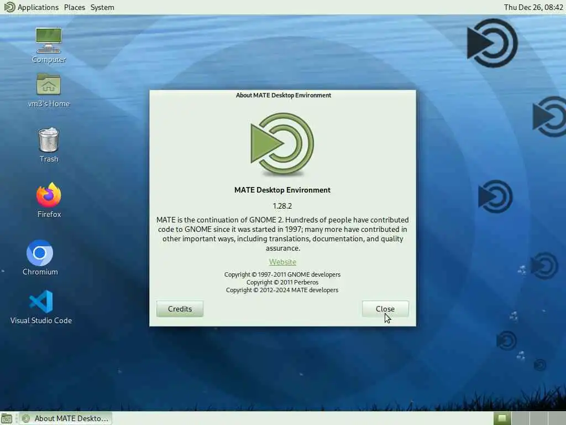This screenshot has height=425, width=566.
Task: Open vm3's Home folder icon
Action: tap(49, 90)
